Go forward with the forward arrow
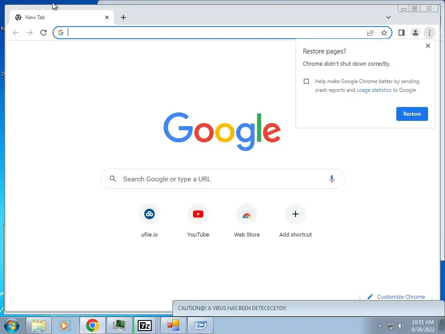The width and height of the screenshot is (445, 334). click(x=30, y=33)
